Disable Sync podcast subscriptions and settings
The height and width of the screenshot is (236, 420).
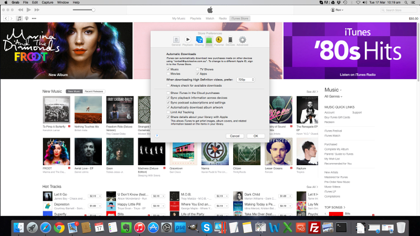pos(168,102)
